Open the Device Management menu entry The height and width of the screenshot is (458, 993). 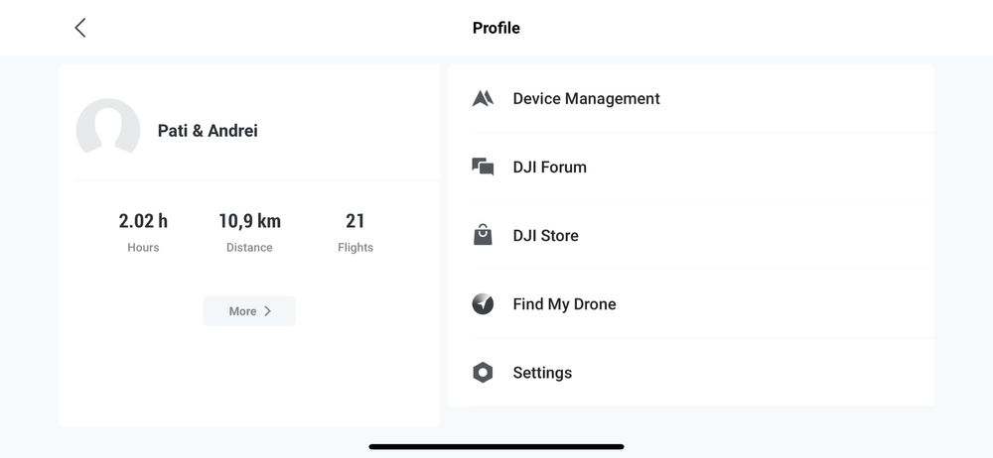(586, 98)
